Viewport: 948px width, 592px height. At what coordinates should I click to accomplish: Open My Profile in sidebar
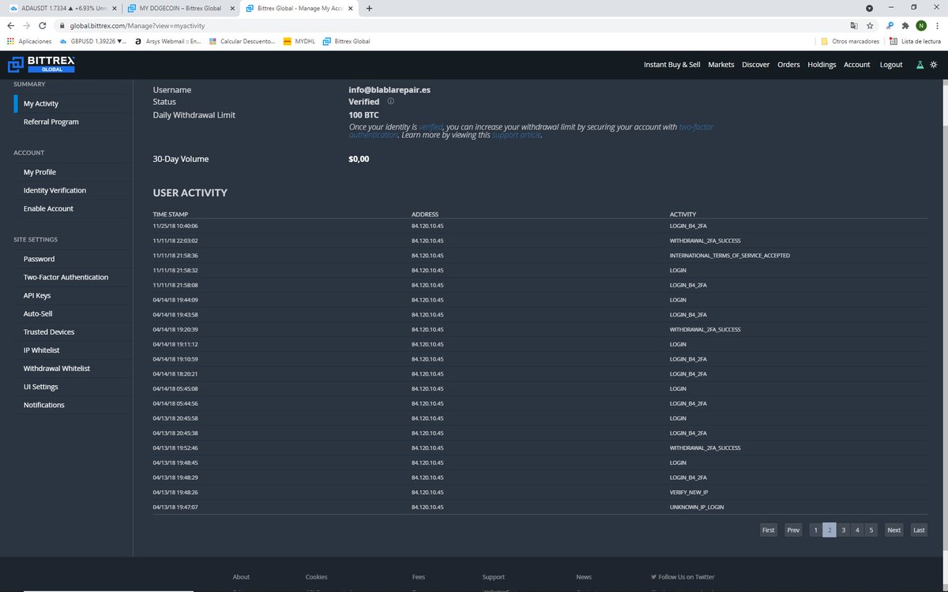click(39, 172)
